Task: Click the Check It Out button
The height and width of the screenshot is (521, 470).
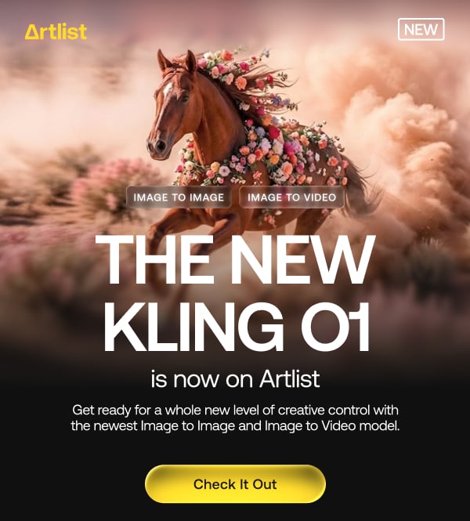Action: click(x=235, y=484)
